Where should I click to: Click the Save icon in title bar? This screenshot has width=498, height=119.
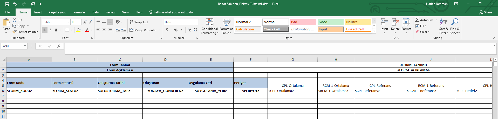pyautogui.click(x=7, y=4)
